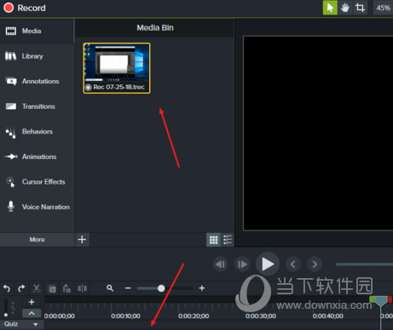Jump to previous media clip
This screenshot has height=330, width=393.
(x=292, y=265)
